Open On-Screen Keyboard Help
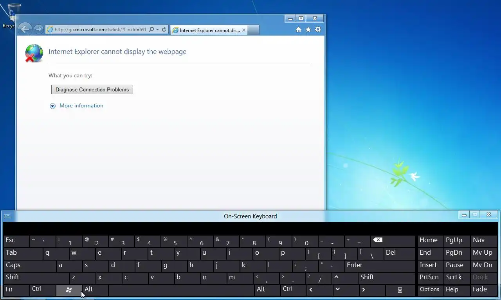Image resolution: width=501 pixels, height=300 pixels. tap(456, 290)
